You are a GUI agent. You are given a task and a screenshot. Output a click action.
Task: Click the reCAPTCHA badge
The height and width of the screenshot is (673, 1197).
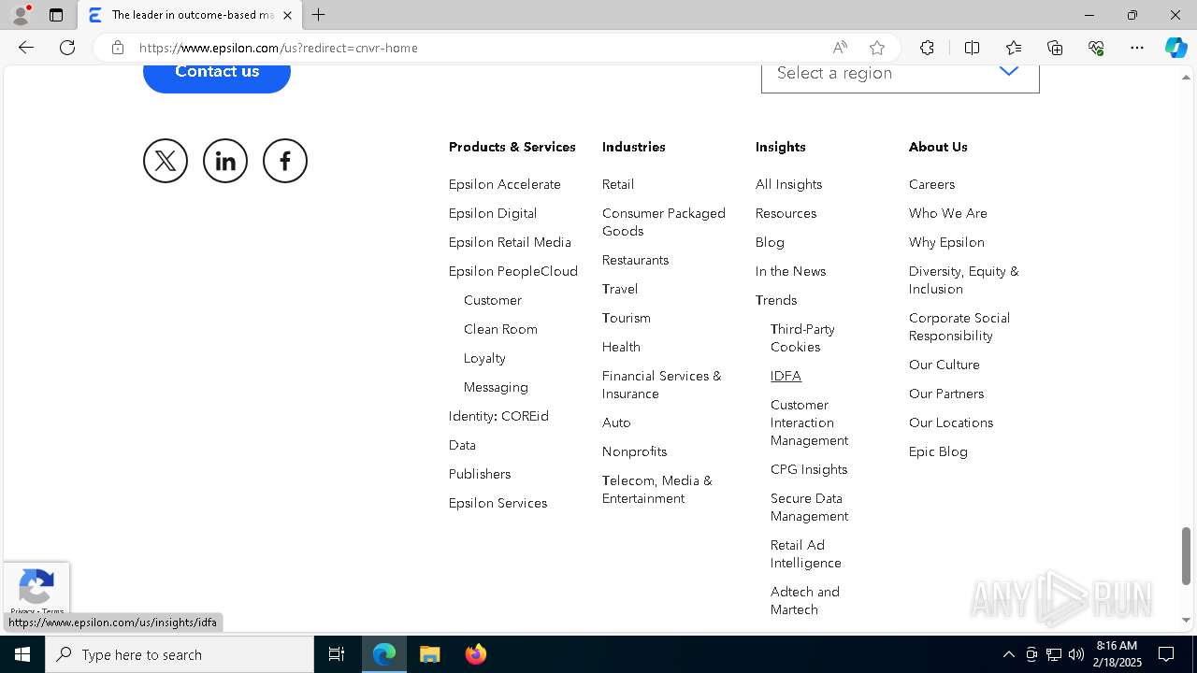(36, 590)
